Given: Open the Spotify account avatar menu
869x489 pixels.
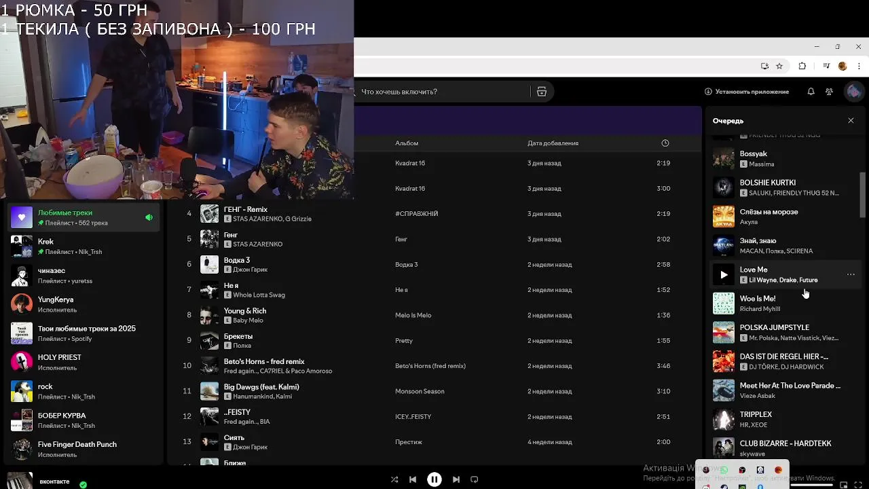Looking at the screenshot, I should 853,91.
